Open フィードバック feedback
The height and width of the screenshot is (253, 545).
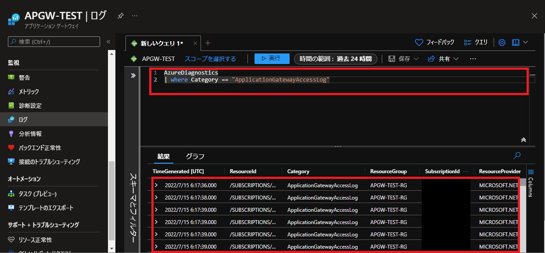pos(434,43)
